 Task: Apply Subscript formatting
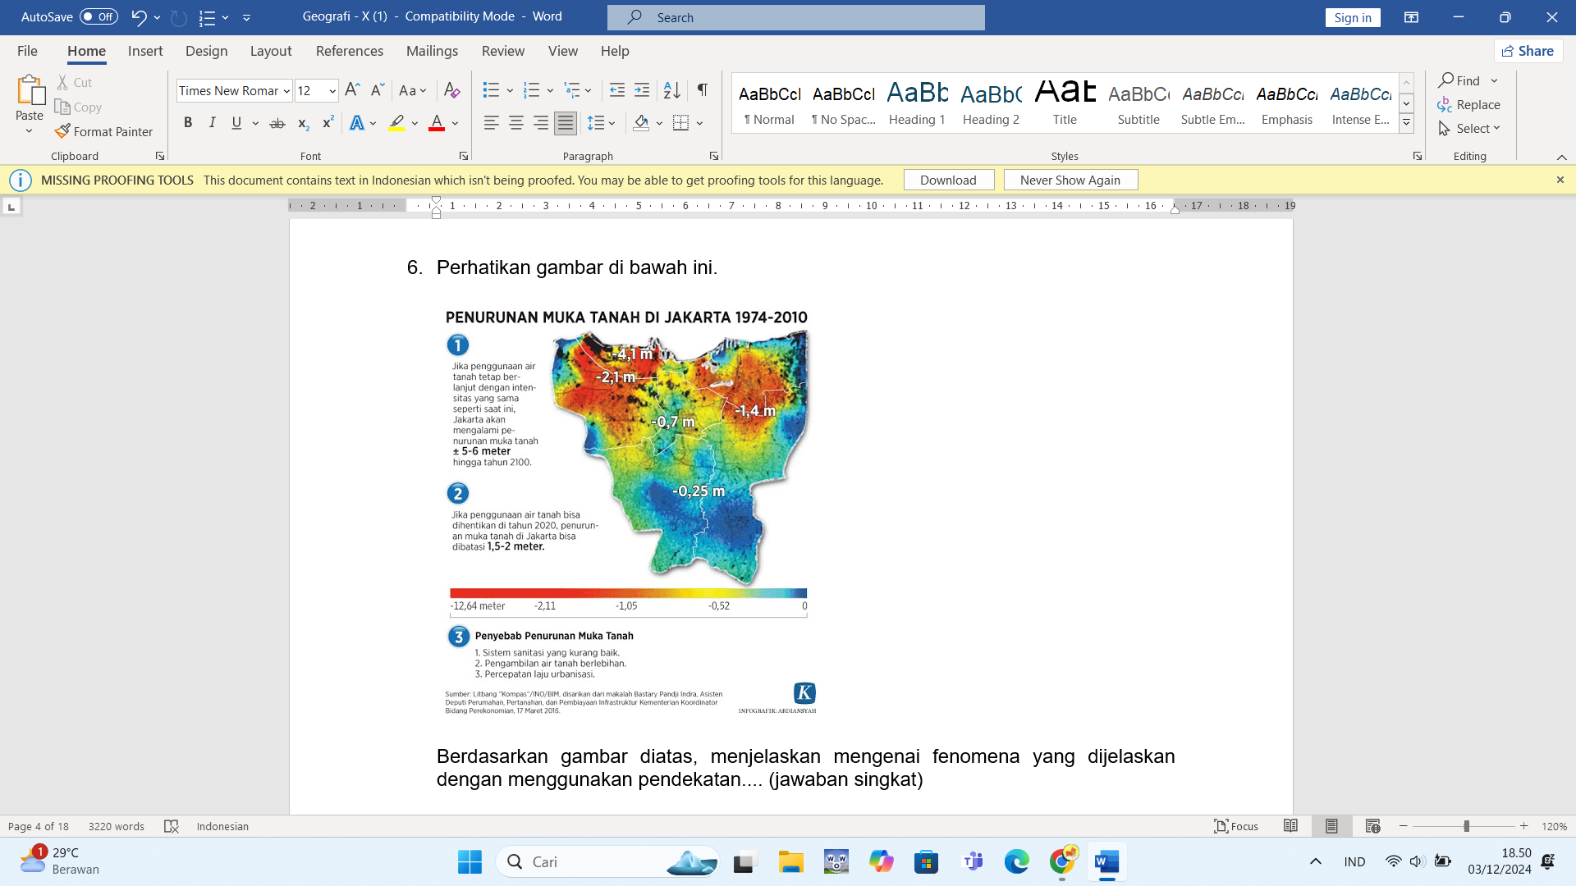303,123
